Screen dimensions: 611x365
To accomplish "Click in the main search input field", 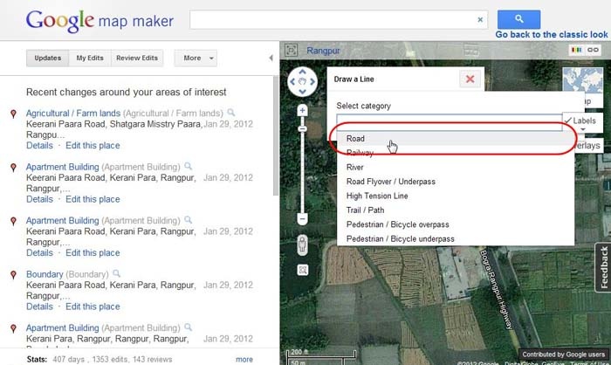I will coord(332,19).
